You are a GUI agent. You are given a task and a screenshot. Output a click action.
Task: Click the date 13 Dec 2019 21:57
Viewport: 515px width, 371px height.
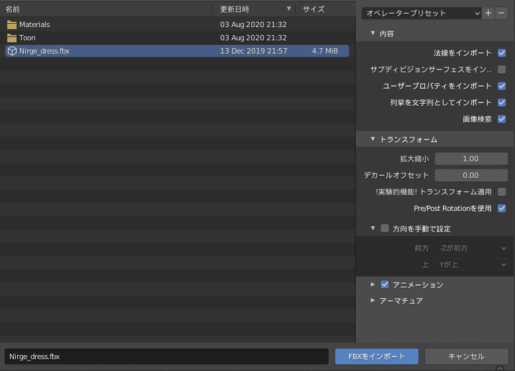(x=254, y=51)
